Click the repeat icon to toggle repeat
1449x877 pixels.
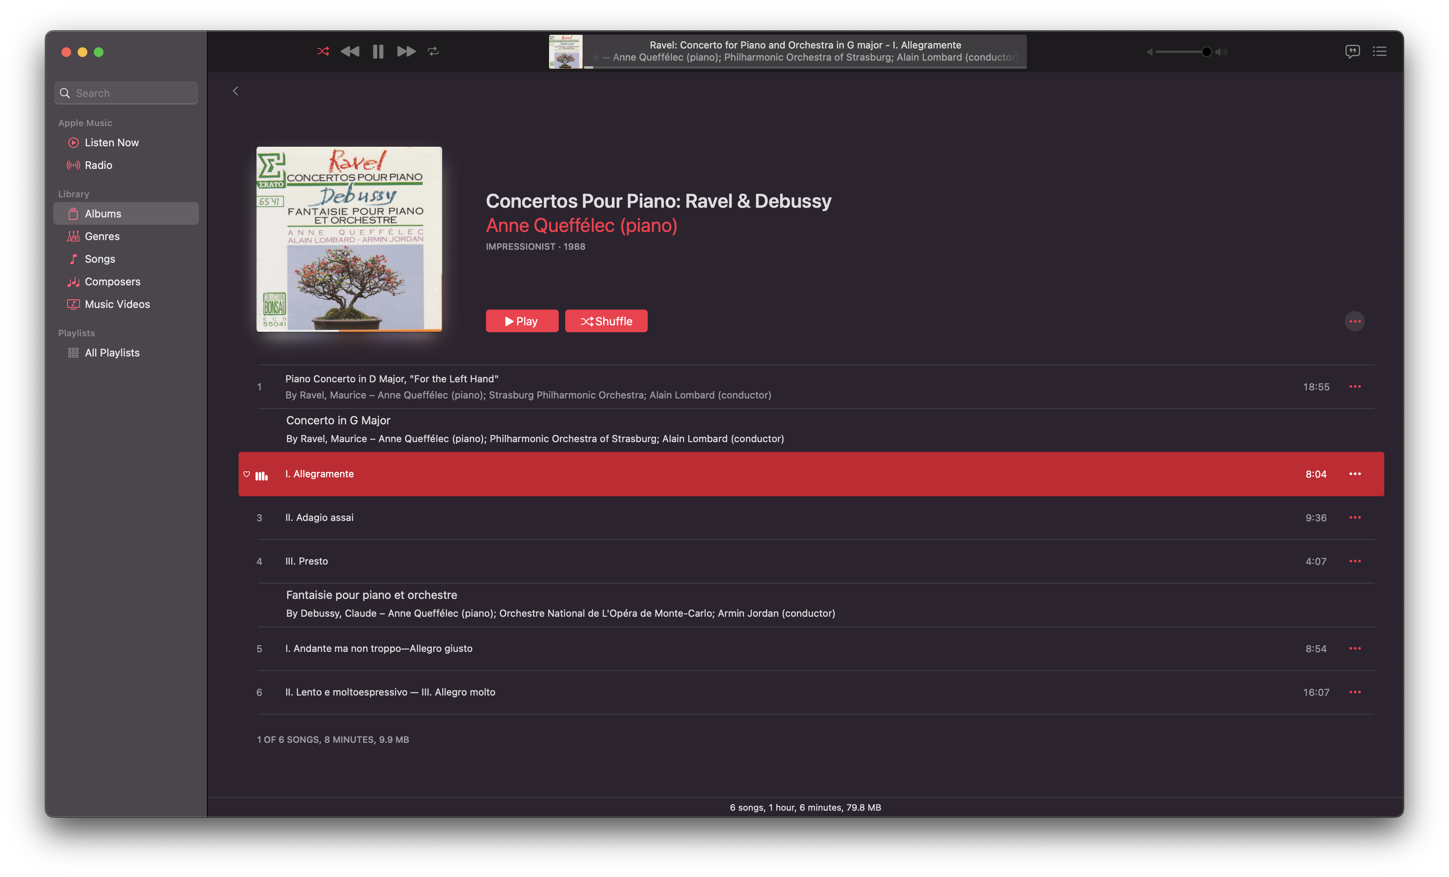click(433, 50)
